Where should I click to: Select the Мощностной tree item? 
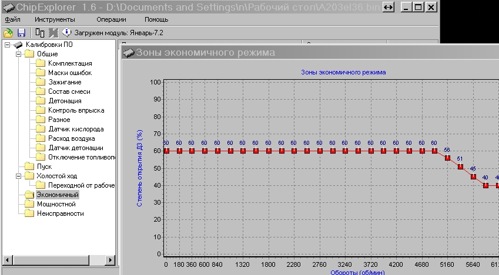(56, 204)
